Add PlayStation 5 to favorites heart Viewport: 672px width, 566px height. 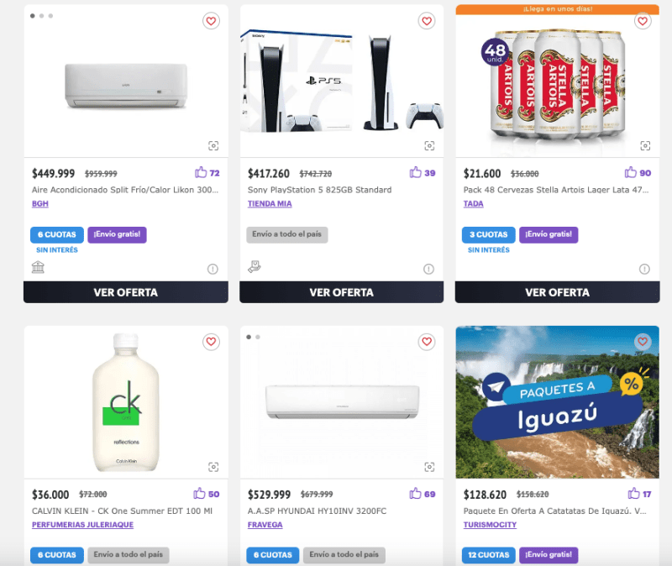[427, 21]
